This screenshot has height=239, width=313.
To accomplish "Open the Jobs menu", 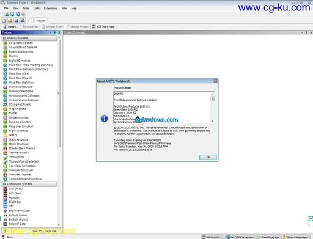I will coord(64,9).
